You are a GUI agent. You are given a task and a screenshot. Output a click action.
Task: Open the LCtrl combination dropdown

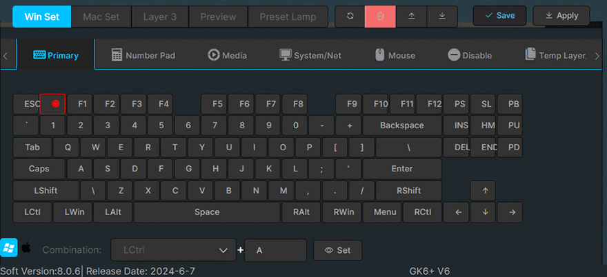click(x=173, y=250)
